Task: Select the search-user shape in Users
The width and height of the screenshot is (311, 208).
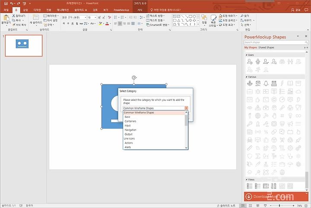Action: pos(274,62)
